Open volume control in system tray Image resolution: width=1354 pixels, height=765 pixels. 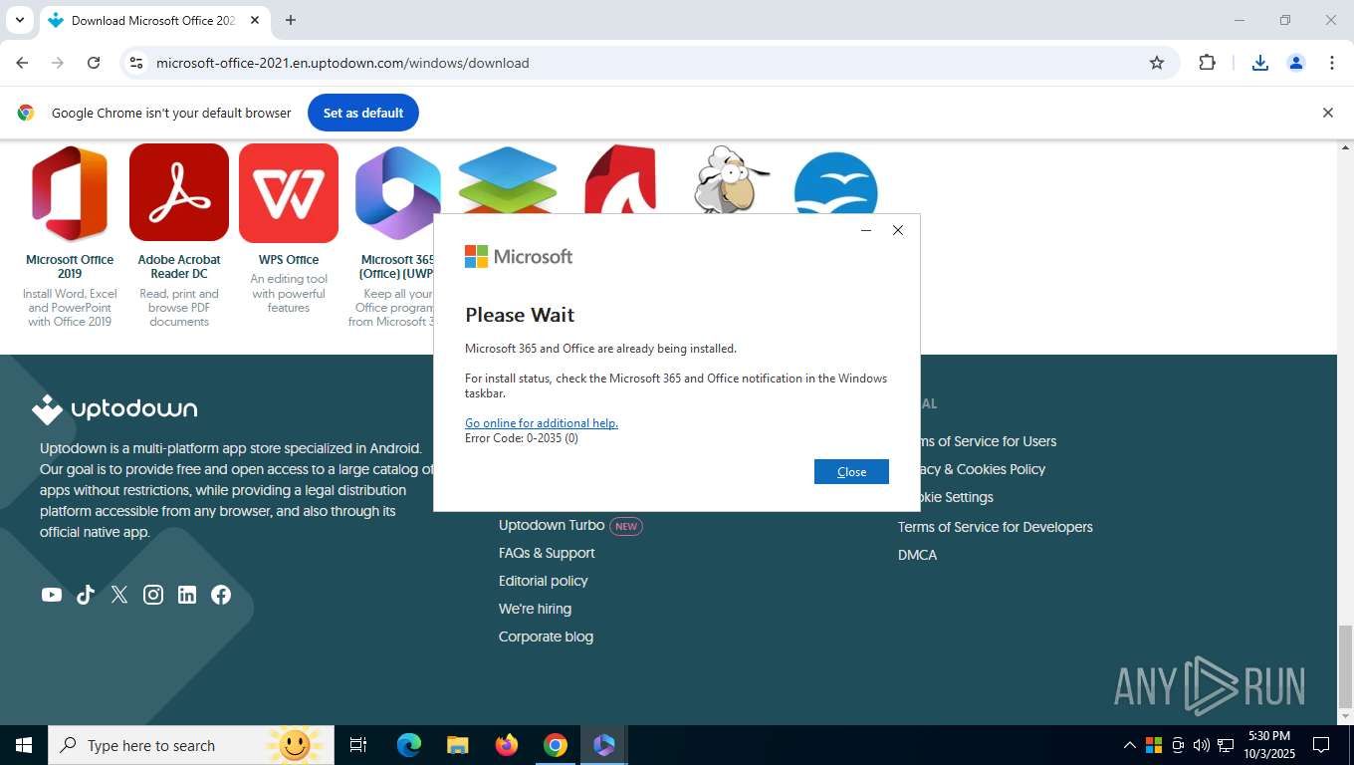(1201, 745)
